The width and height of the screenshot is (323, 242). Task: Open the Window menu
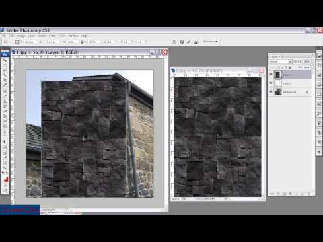click(73, 36)
